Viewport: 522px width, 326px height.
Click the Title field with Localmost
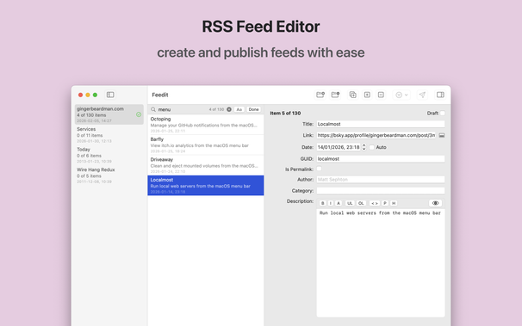pyautogui.click(x=381, y=124)
